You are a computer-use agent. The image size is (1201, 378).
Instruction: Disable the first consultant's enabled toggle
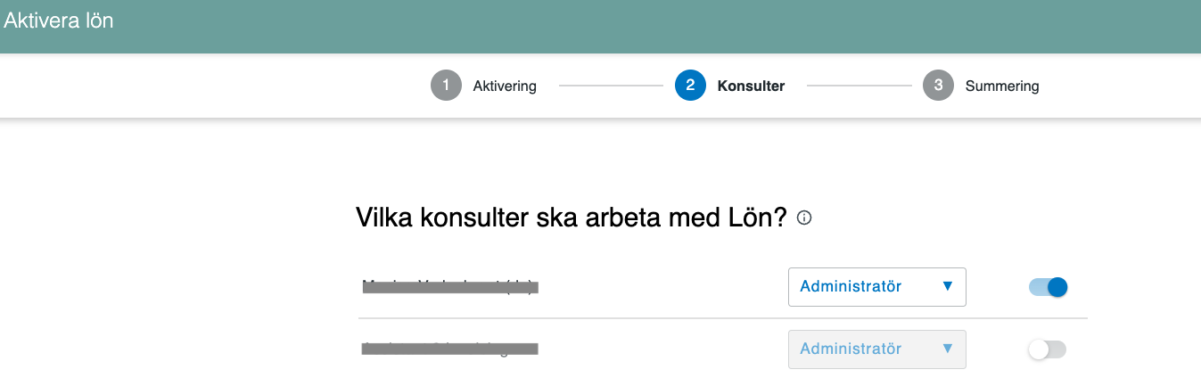[1048, 287]
